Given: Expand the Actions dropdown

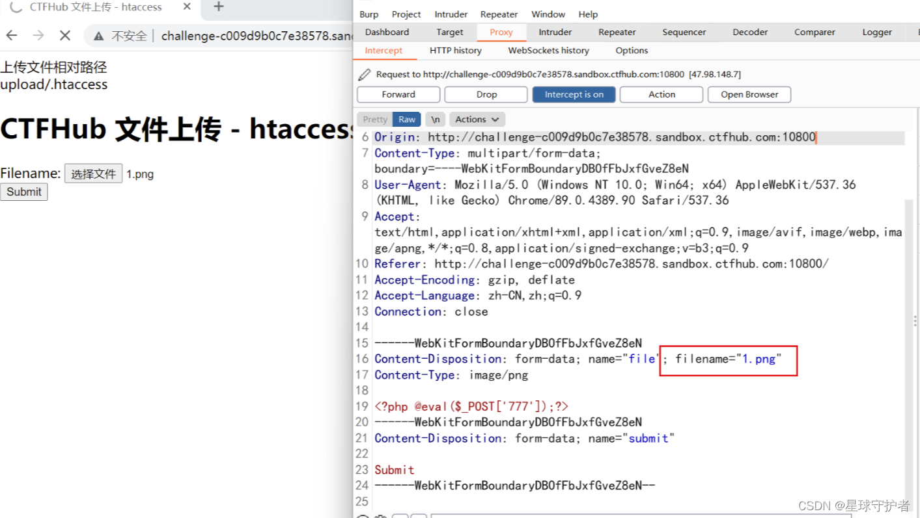Looking at the screenshot, I should pyautogui.click(x=477, y=119).
